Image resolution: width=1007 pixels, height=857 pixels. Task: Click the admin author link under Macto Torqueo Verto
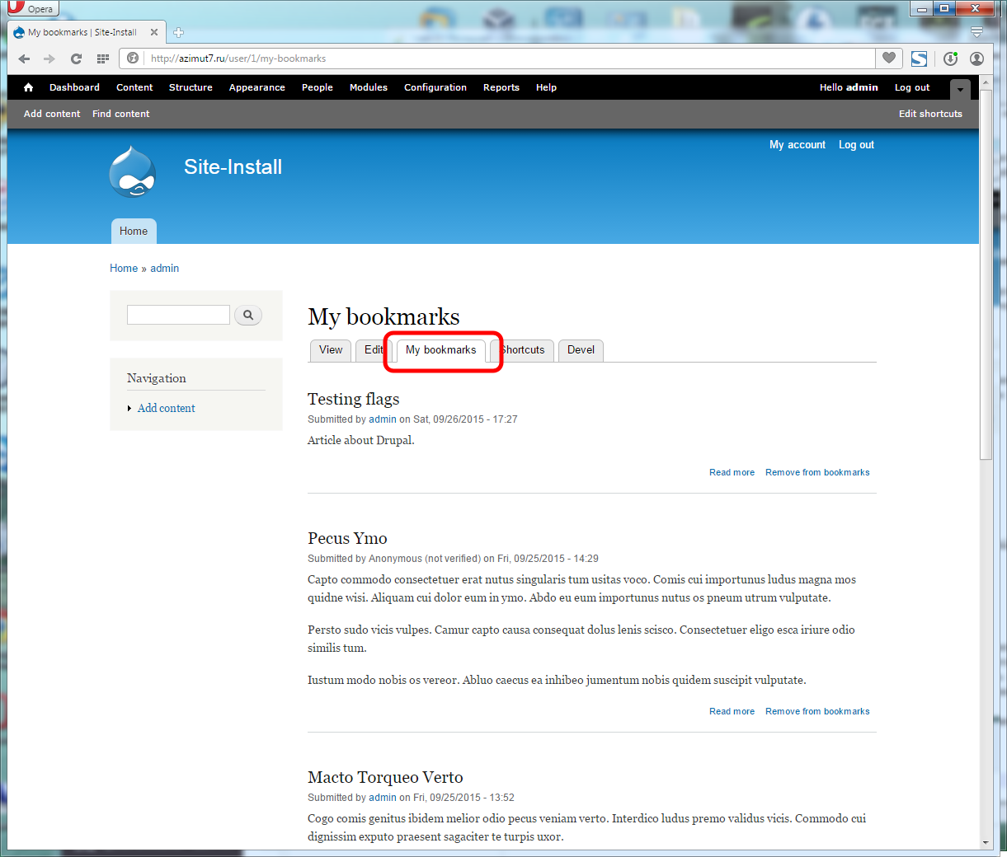pos(383,798)
